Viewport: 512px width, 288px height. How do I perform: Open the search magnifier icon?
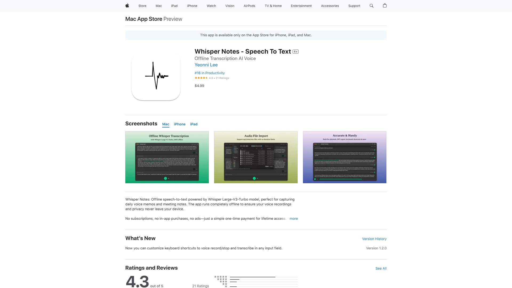point(371,6)
